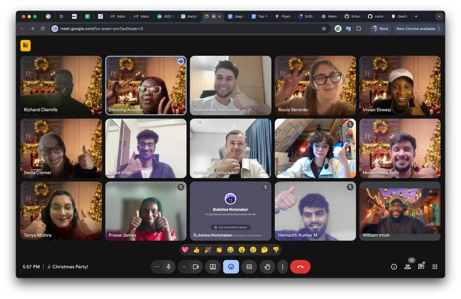461x299 pixels.
Task: Switch to the Jaap's document tab
Action: click(x=236, y=16)
